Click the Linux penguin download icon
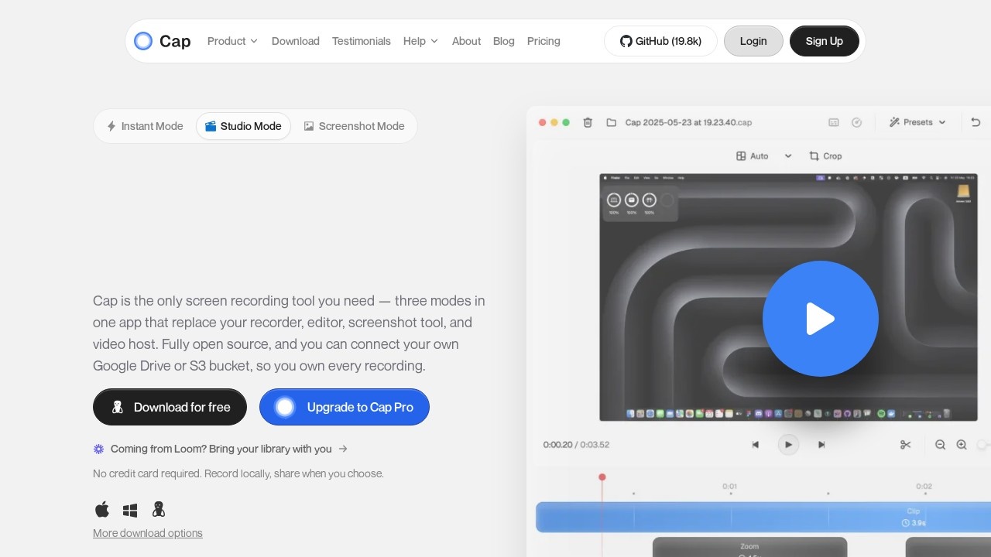 pos(159,509)
